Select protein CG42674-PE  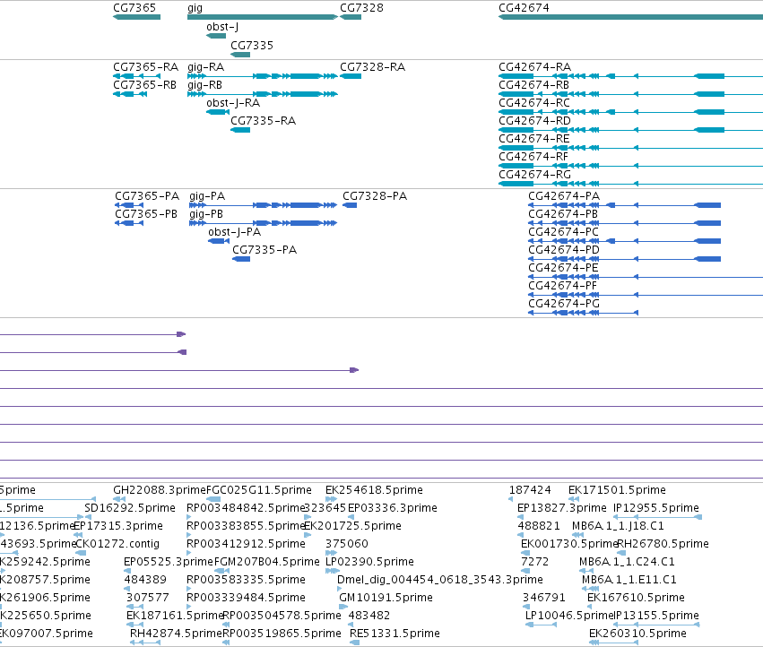coord(646,277)
